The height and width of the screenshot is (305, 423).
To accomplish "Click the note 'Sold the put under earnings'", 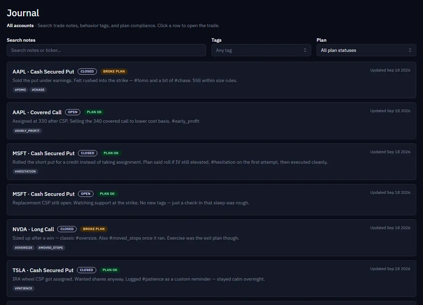I will tap(125, 80).
